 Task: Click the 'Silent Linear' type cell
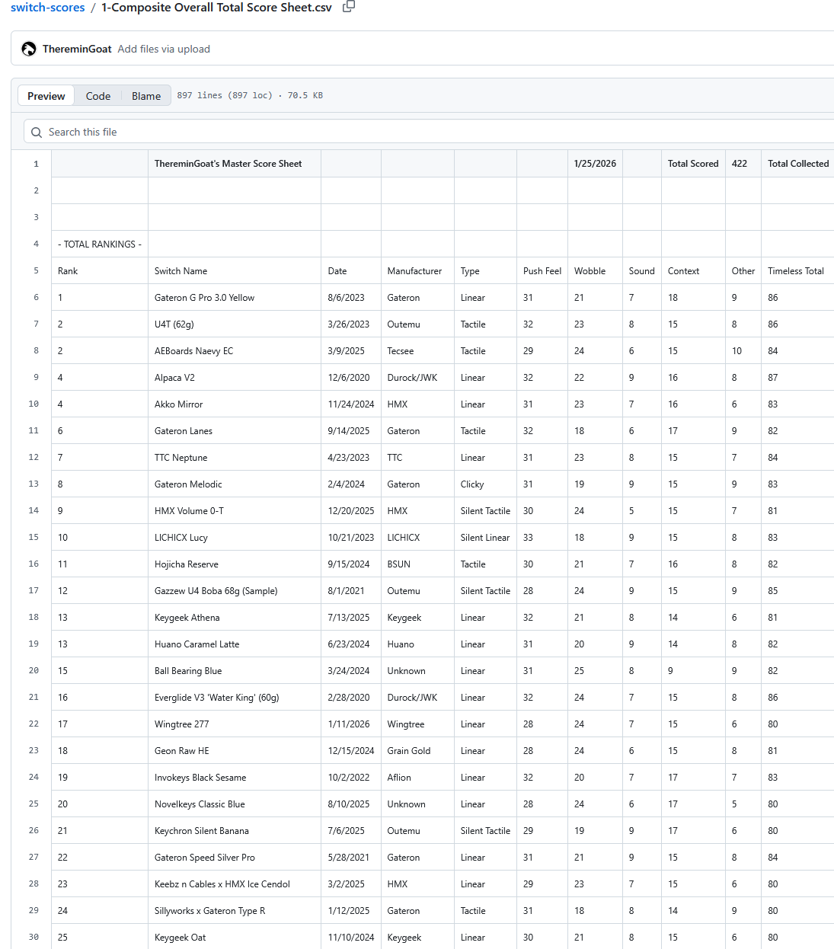485,537
